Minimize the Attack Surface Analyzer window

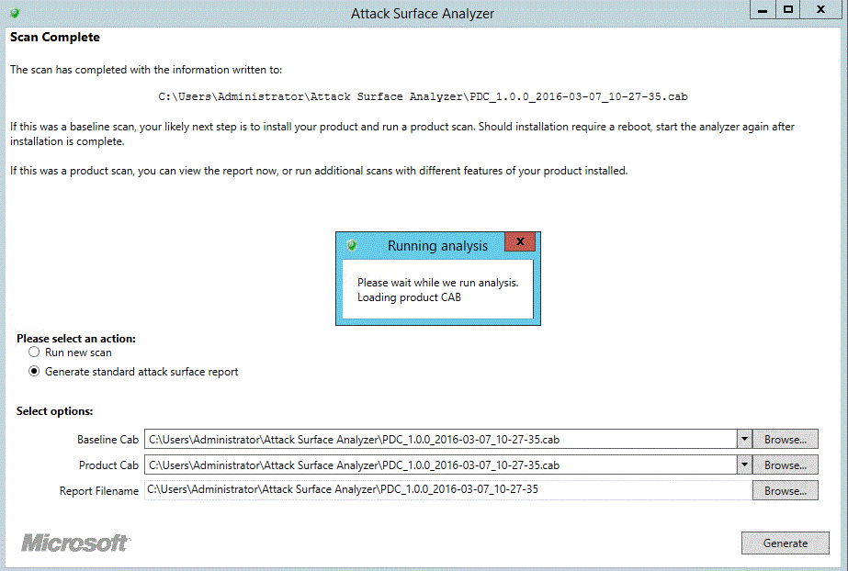[762, 9]
